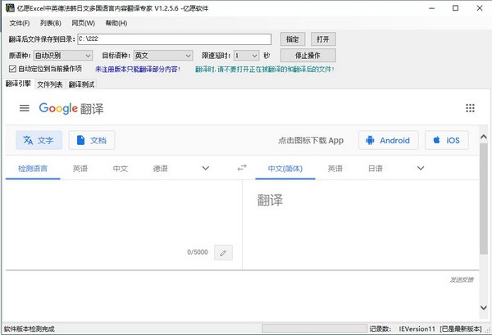
Task: Click the pencil handwriting input icon
Action: [223, 252]
